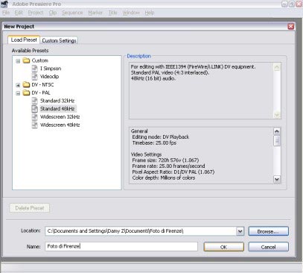Restore down the Adobe Premiere Pro window
Screen dimensions: 303x273
pyautogui.click(x=292, y=4)
